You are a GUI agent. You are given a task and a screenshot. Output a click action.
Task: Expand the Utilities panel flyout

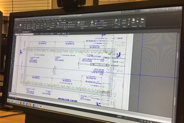click(x=125, y=27)
